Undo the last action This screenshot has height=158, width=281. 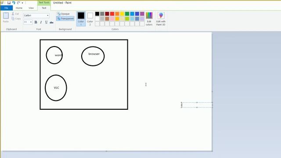point(14,3)
